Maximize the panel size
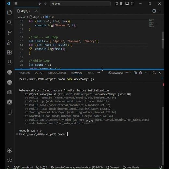This screenshot has height=169, width=169. 154,73
